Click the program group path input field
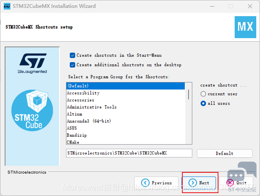The width and height of the screenshot is (260, 196). [x=129, y=153]
